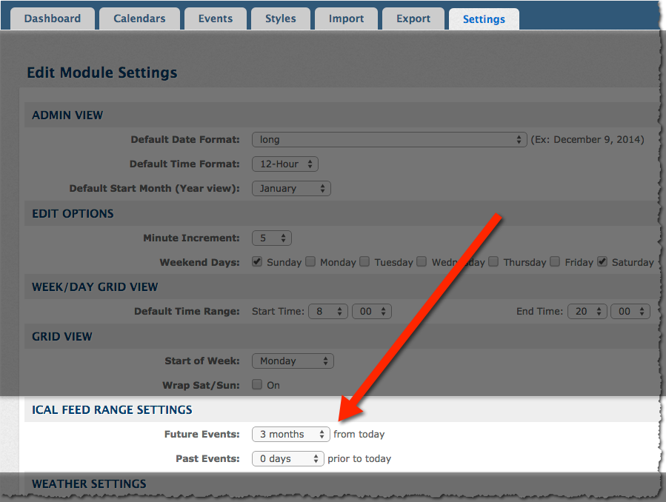This screenshot has width=666, height=502.
Task: Open the End Time minutes dropdown
Action: tap(630, 312)
